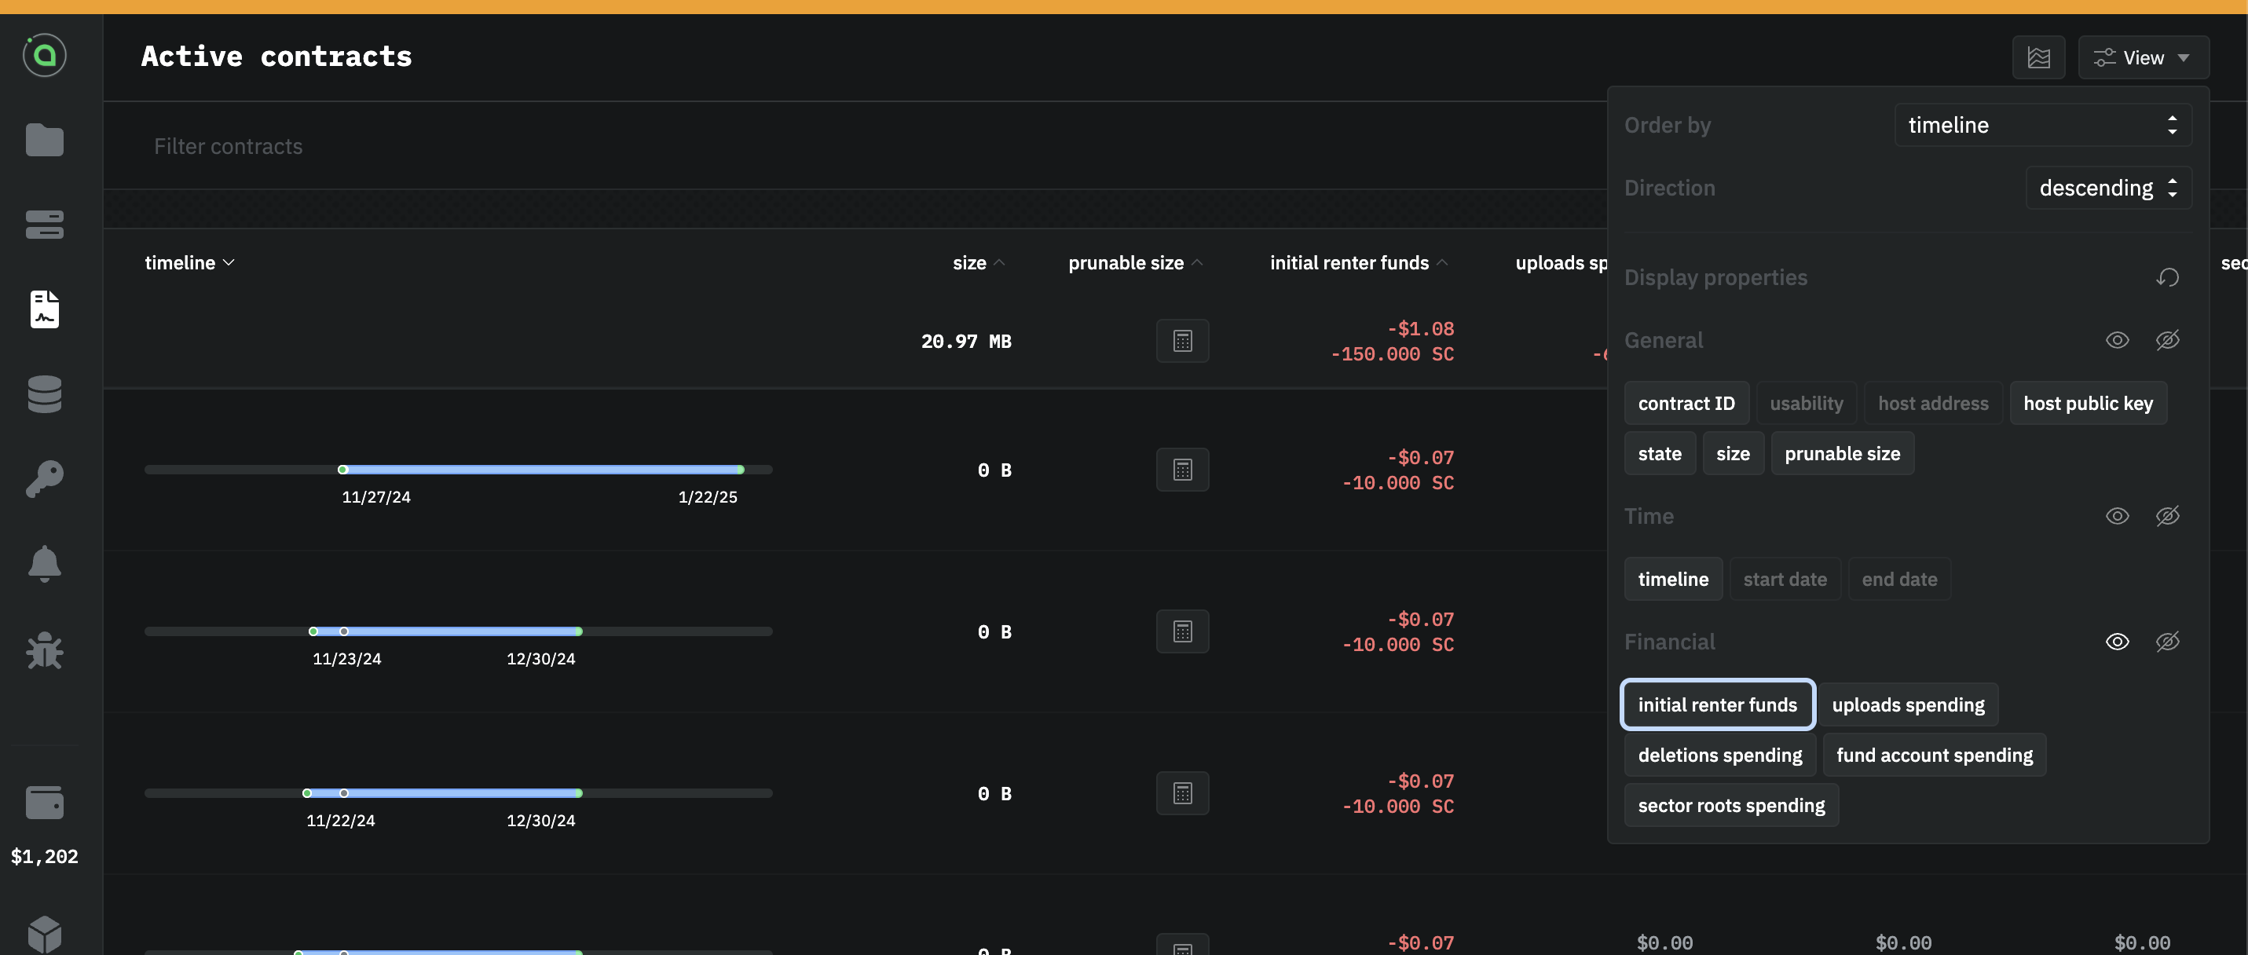This screenshot has width=2248, height=955.
Task: Open the cube node icon at sidebar bottom
Action: 45,934
